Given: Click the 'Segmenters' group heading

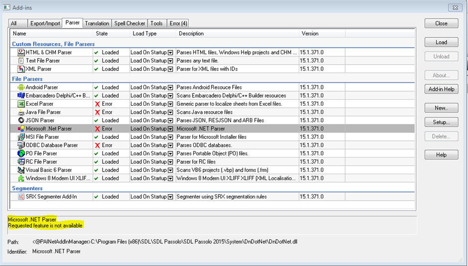Looking at the screenshot, I should tap(27, 189).
